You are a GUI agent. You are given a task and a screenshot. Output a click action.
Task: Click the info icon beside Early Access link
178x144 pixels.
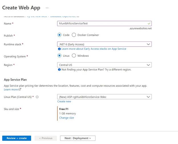click(59, 49)
